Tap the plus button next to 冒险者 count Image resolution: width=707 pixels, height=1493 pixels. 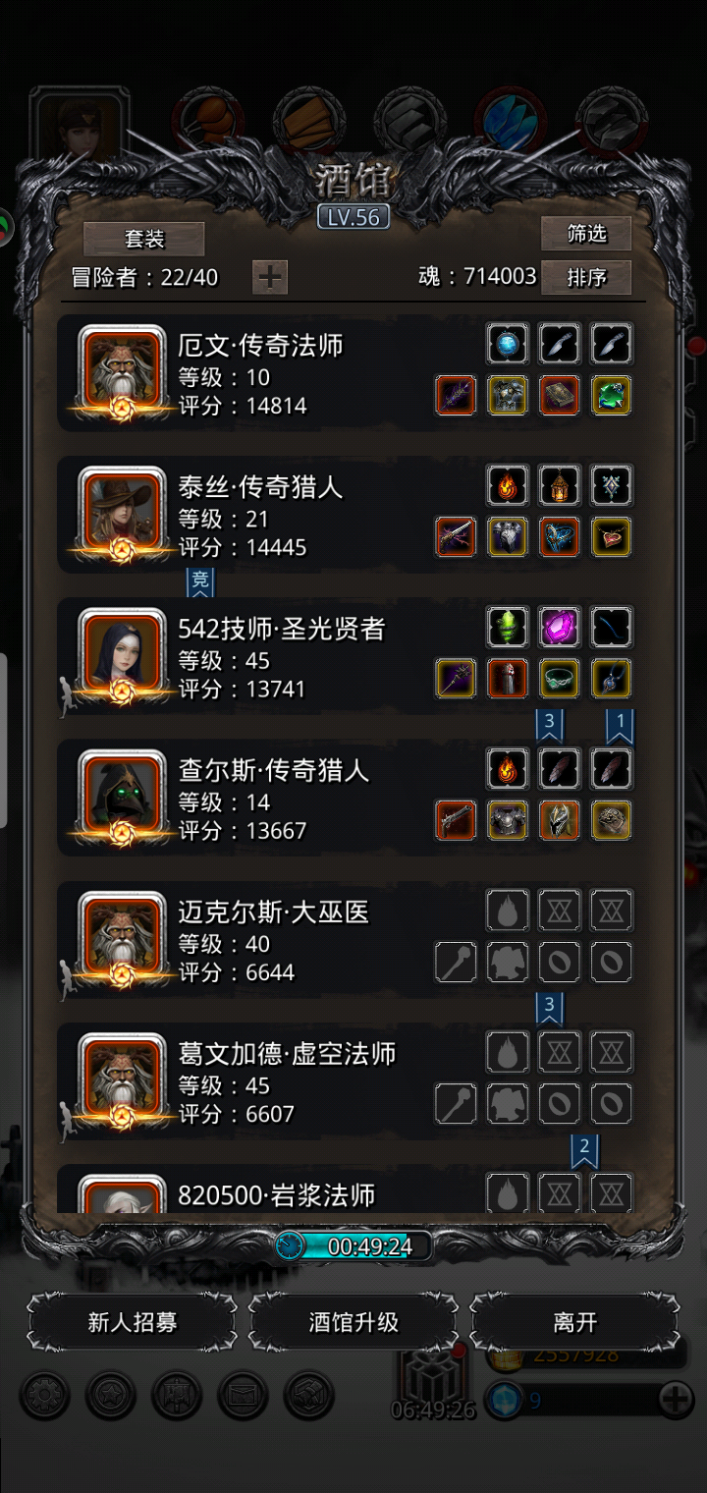(270, 278)
